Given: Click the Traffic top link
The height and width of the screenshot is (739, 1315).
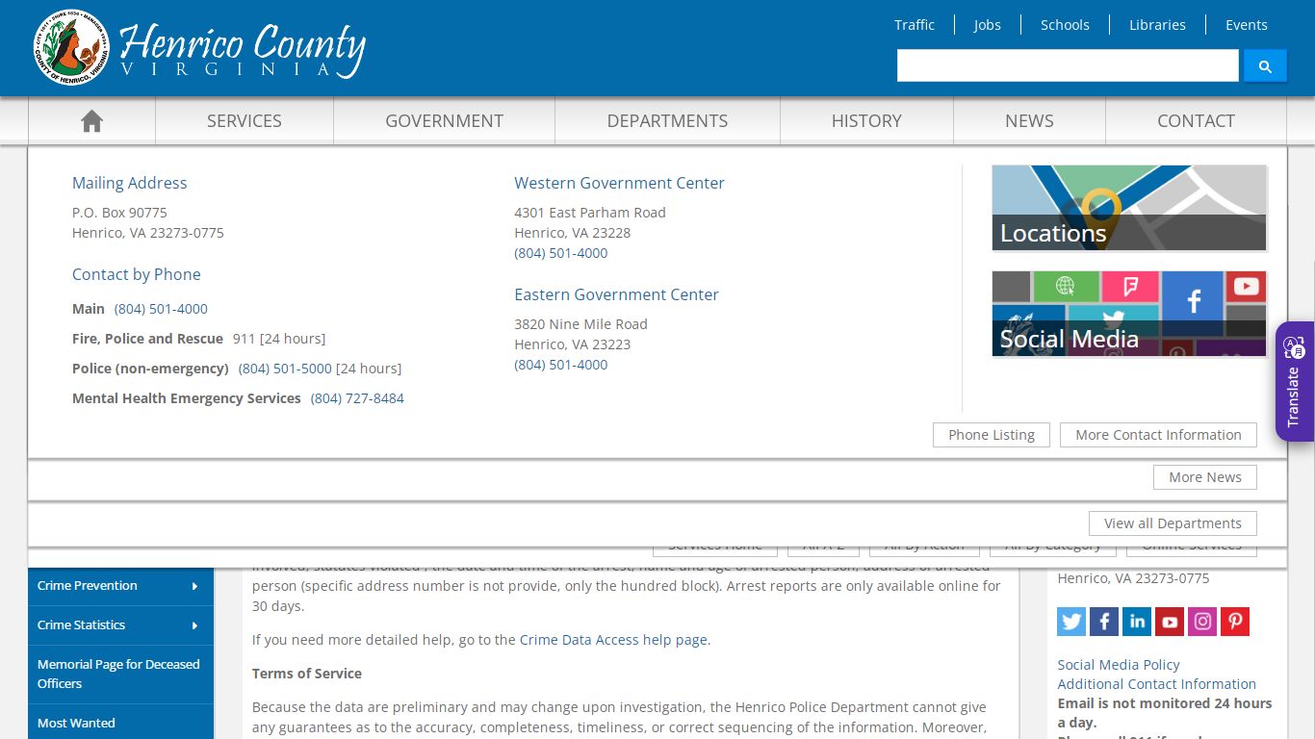Looking at the screenshot, I should coord(915,25).
